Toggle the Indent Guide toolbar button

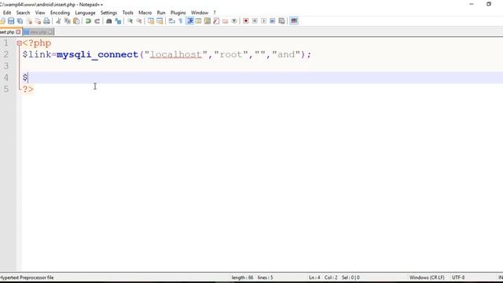(x=190, y=21)
